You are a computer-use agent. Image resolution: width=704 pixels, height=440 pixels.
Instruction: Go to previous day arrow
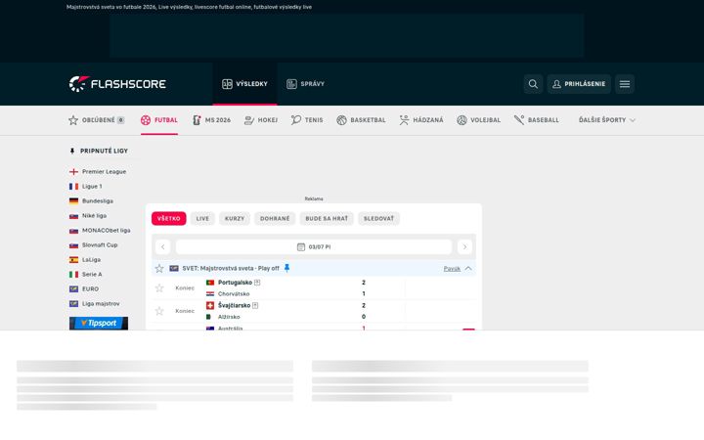pyautogui.click(x=163, y=247)
